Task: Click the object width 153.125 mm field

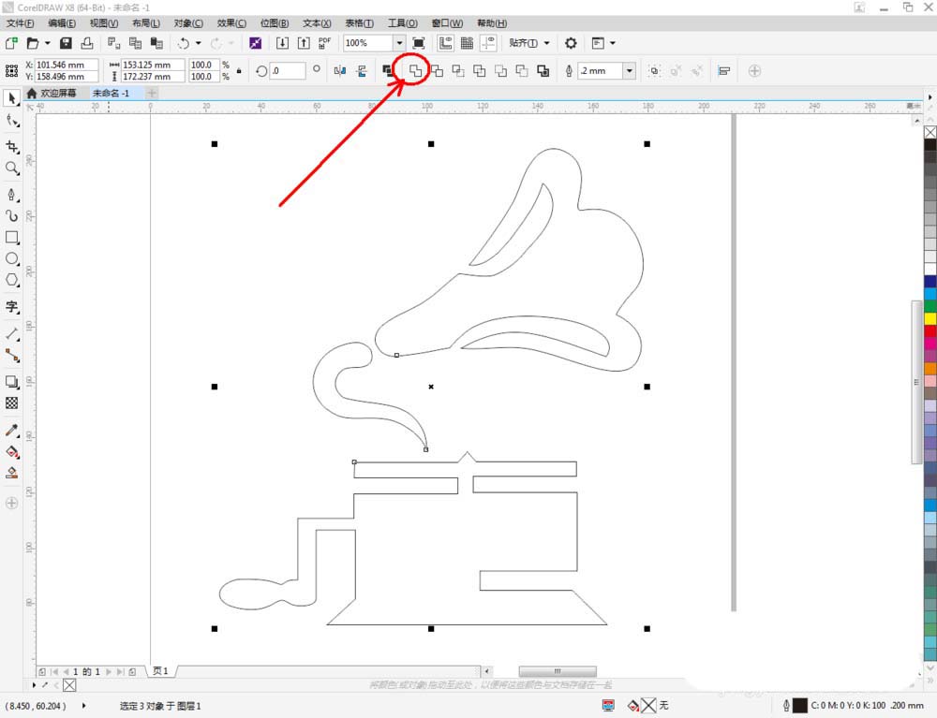Action: 153,65
